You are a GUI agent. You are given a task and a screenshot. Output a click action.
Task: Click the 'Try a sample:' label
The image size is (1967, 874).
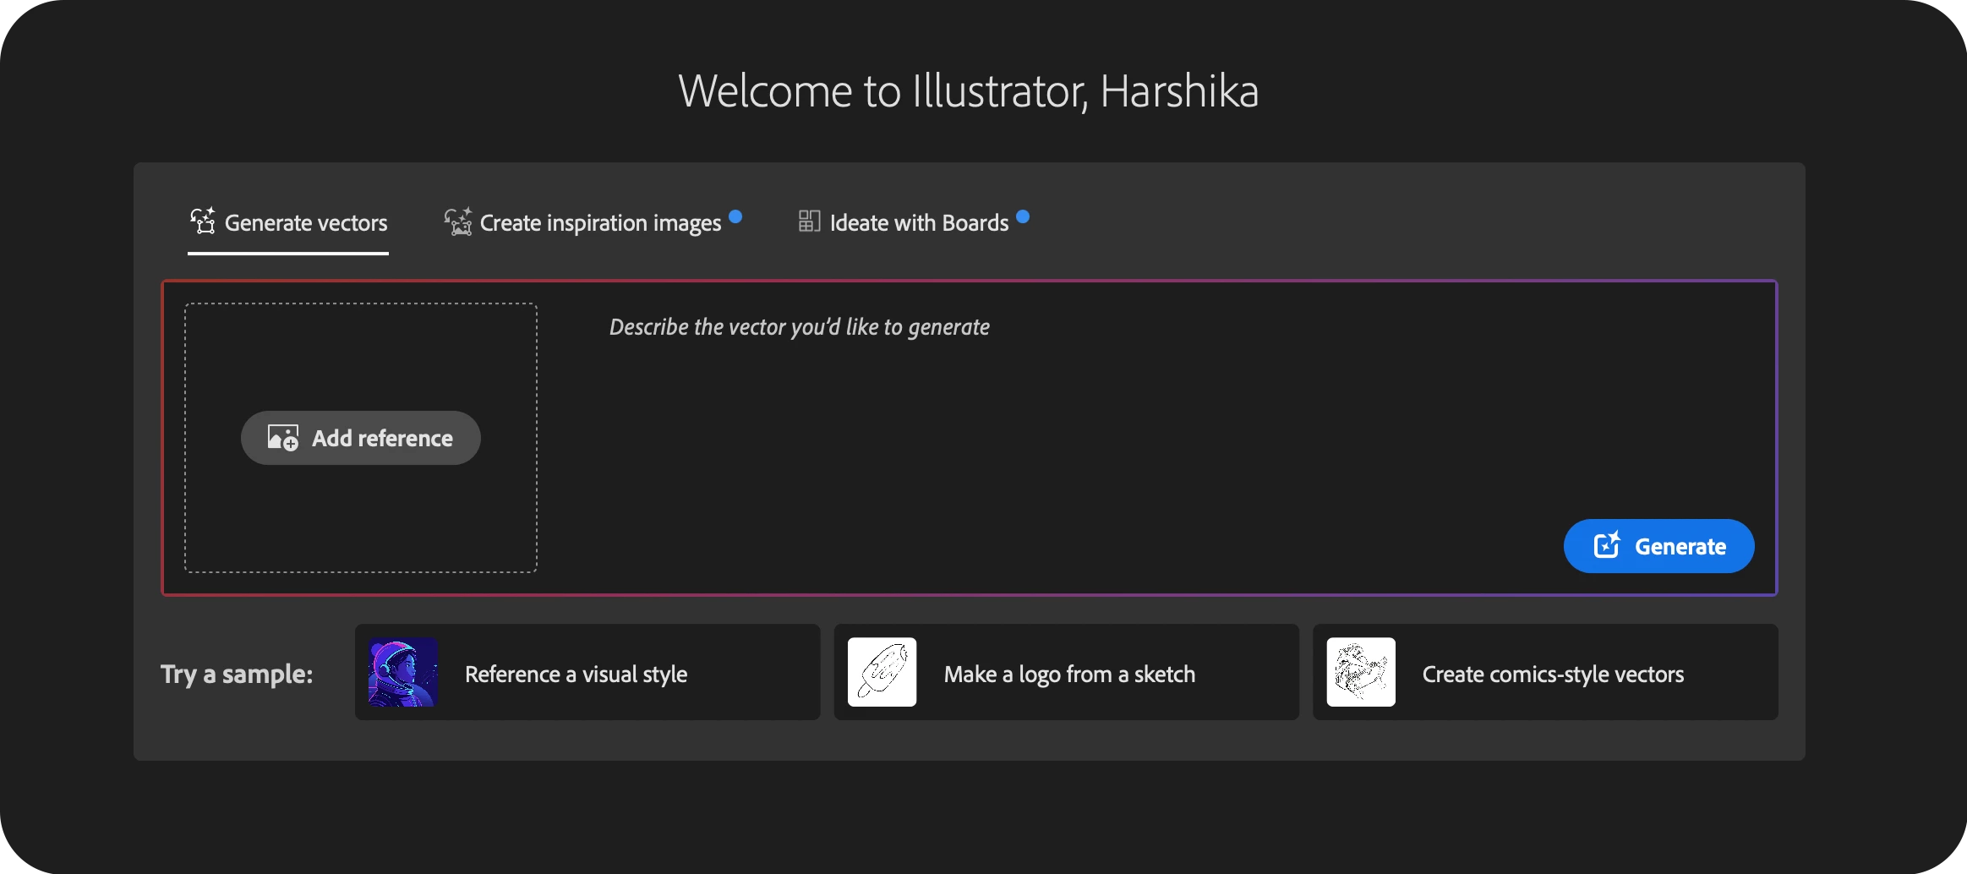(237, 675)
